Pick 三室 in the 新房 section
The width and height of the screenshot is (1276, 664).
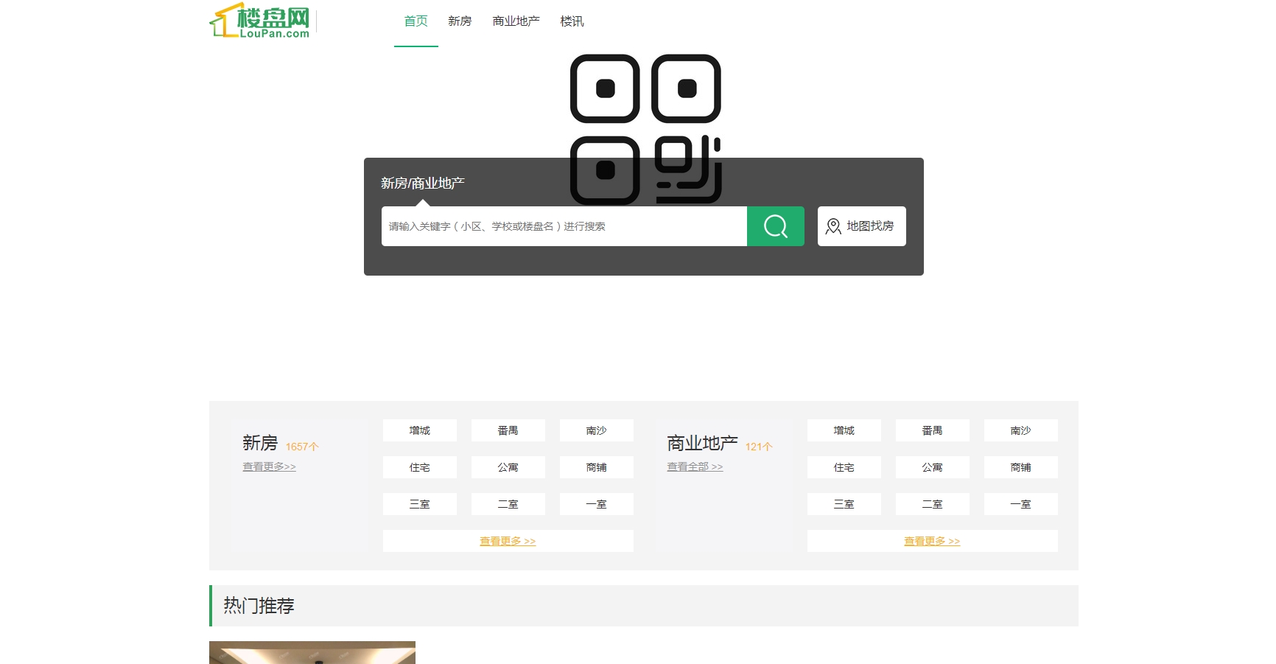point(420,504)
